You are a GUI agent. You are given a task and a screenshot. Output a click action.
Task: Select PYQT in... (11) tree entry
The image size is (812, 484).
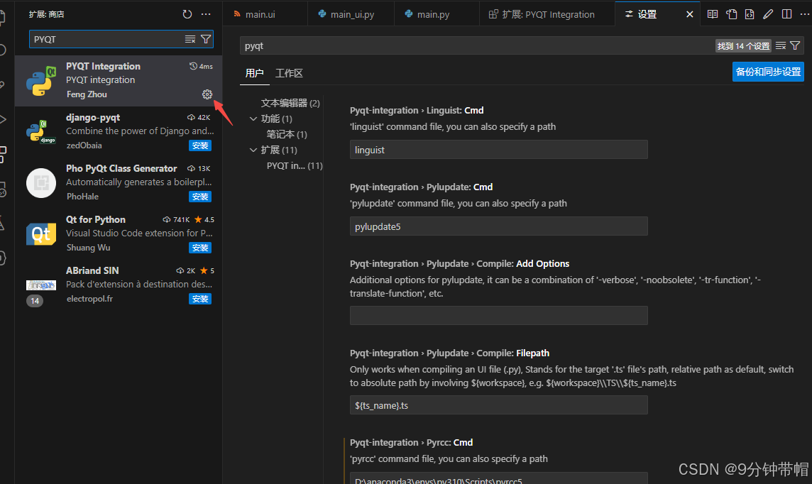pos(295,165)
